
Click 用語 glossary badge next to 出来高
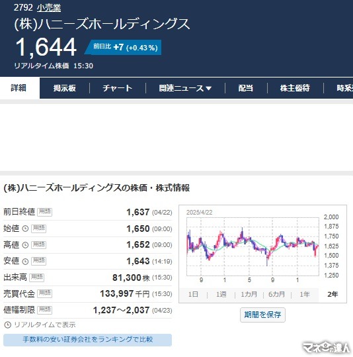(37, 278)
